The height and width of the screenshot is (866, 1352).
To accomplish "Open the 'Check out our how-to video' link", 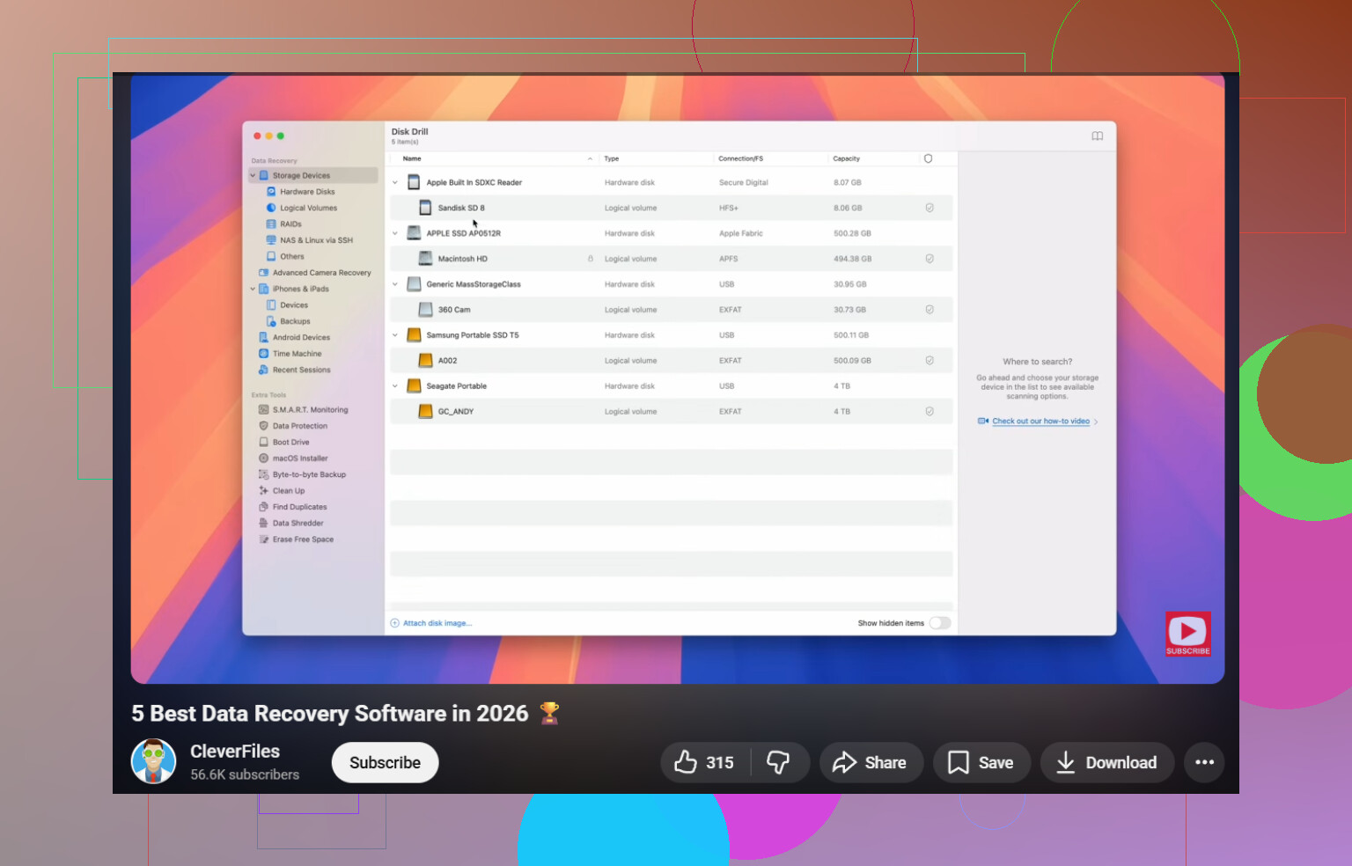I will click(x=1040, y=422).
